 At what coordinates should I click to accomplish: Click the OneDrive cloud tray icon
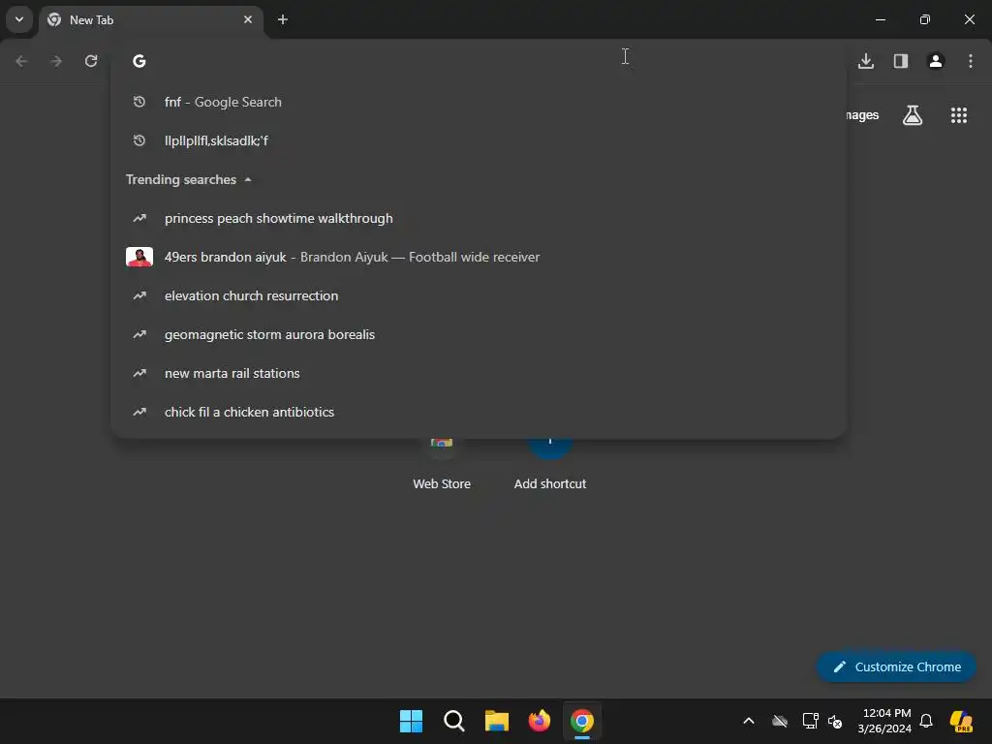pyautogui.click(x=780, y=721)
